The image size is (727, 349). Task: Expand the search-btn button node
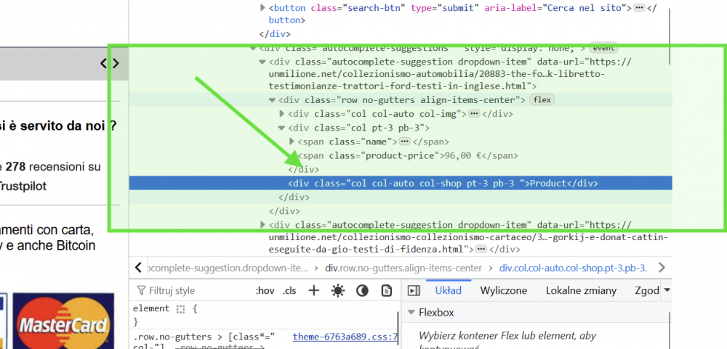point(262,8)
